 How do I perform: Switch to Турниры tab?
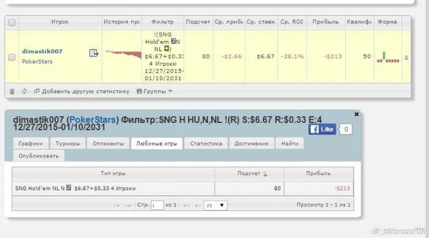pos(67,143)
